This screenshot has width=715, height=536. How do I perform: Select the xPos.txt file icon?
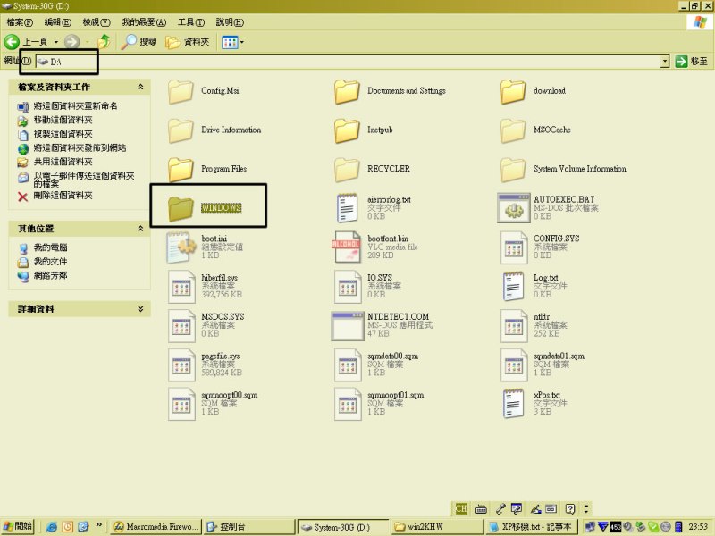(x=513, y=404)
